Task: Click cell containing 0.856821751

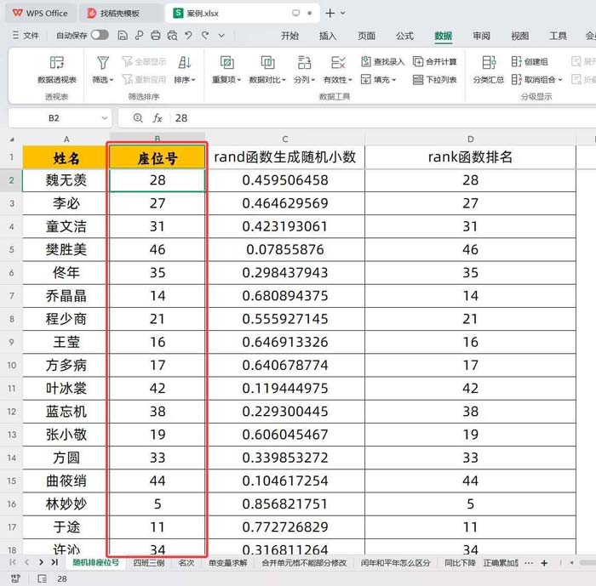Action: pos(285,504)
